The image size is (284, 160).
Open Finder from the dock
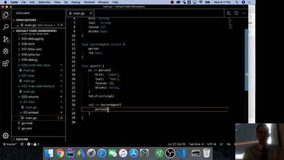[49, 153]
